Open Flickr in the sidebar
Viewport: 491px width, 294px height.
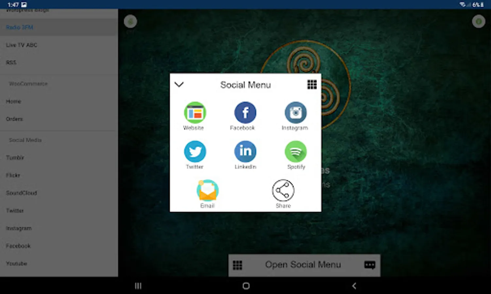(x=59, y=175)
